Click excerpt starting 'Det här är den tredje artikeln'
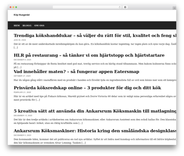The height and width of the screenshot is (156, 184). (x=95, y=121)
